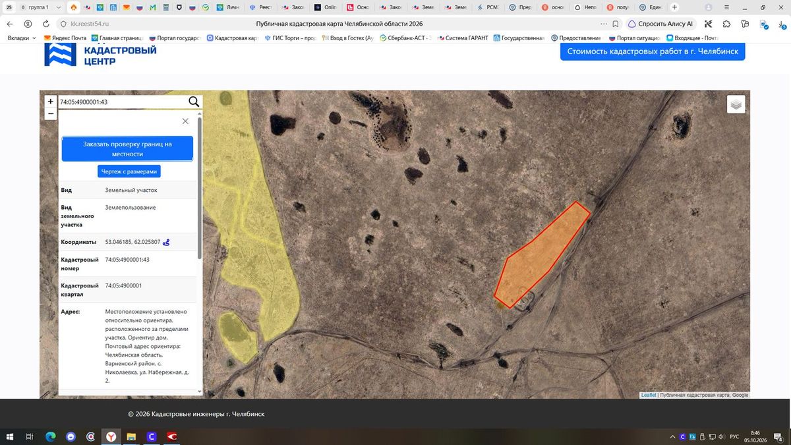Open Yandex Browser in the taskbar
The width and height of the screenshot is (791, 445).
(x=111, y=436)
